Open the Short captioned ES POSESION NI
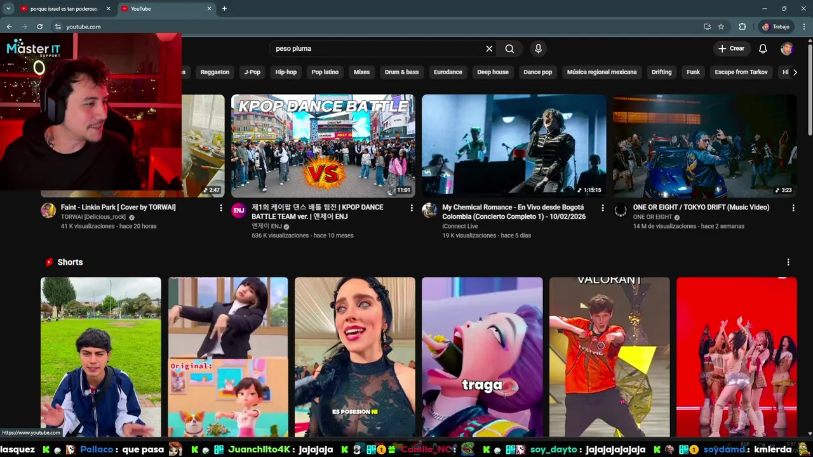Screen dimensions: 813x457 pyautogui.click(x=355, y=357)
